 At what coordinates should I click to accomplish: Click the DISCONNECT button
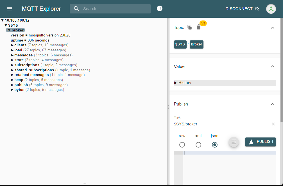click(x=243, y=9)
